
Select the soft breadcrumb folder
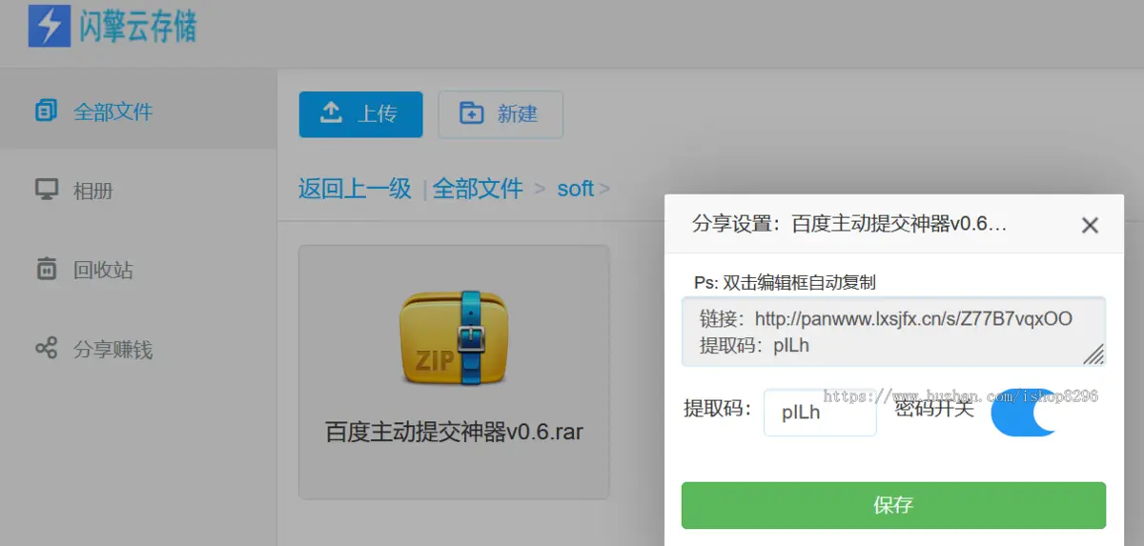(576, 189)
